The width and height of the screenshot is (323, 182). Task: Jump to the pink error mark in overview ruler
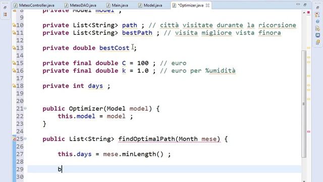coord(308,131)
